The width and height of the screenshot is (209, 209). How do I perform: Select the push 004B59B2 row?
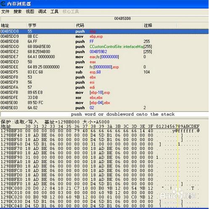point(104,52)
